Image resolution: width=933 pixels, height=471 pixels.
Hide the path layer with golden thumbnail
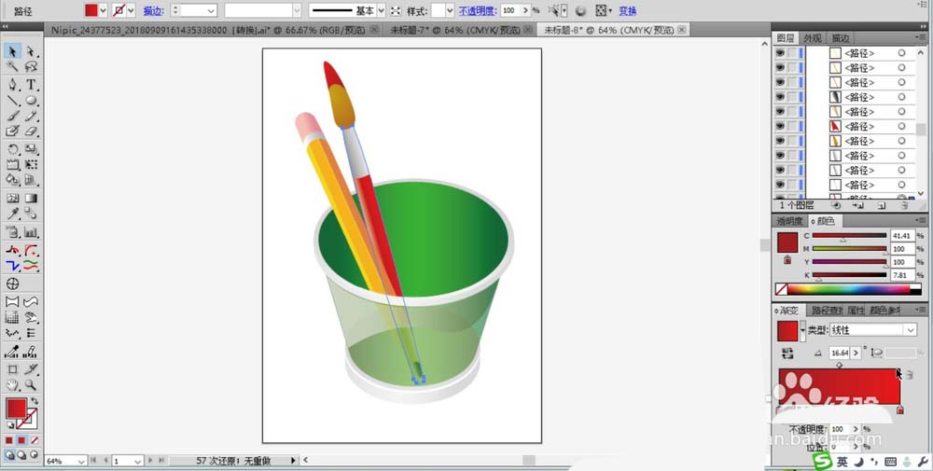coord(779,141)
